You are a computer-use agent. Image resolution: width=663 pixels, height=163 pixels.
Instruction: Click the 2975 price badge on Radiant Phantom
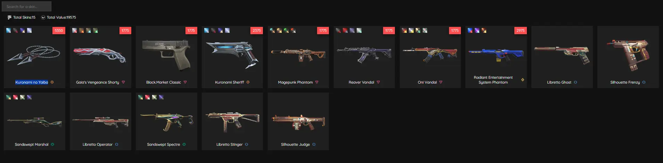[520, 30]
